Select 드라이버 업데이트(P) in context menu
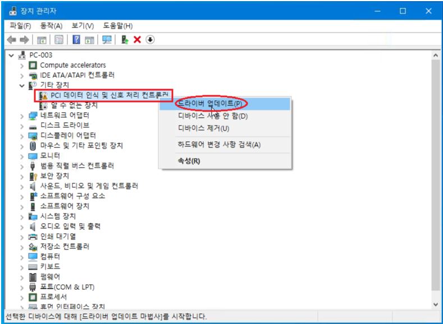Screen dimensions: 443x324 tap(209, 104)
